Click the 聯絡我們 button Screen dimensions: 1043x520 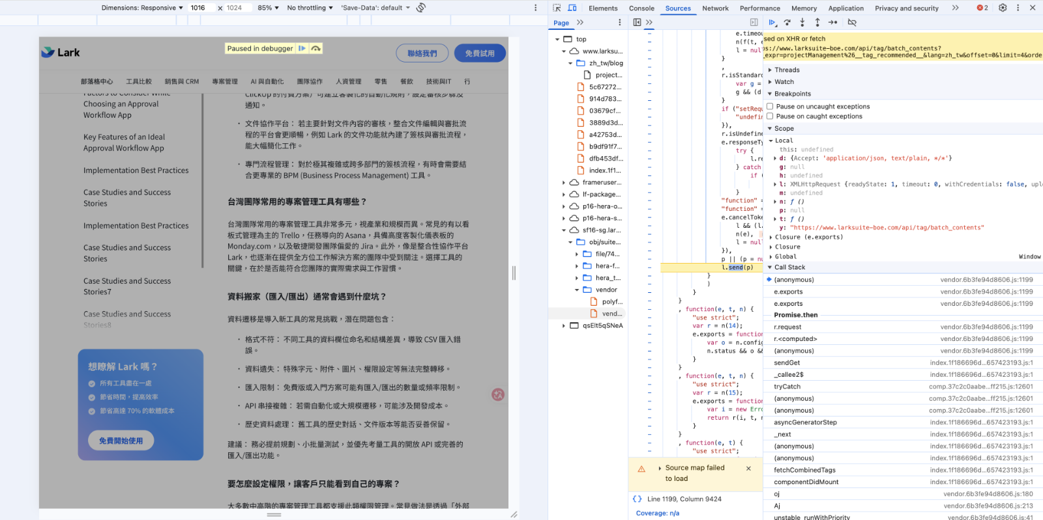pyautogui.click(x=422, y=53)
